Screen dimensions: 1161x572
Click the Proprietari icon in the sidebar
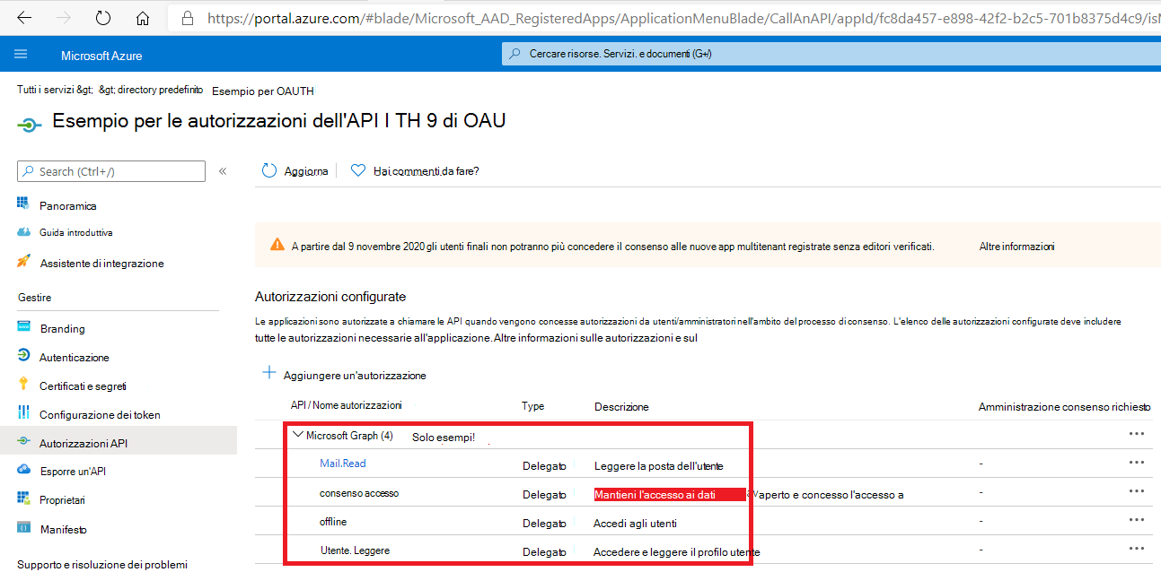coord(23,499)
